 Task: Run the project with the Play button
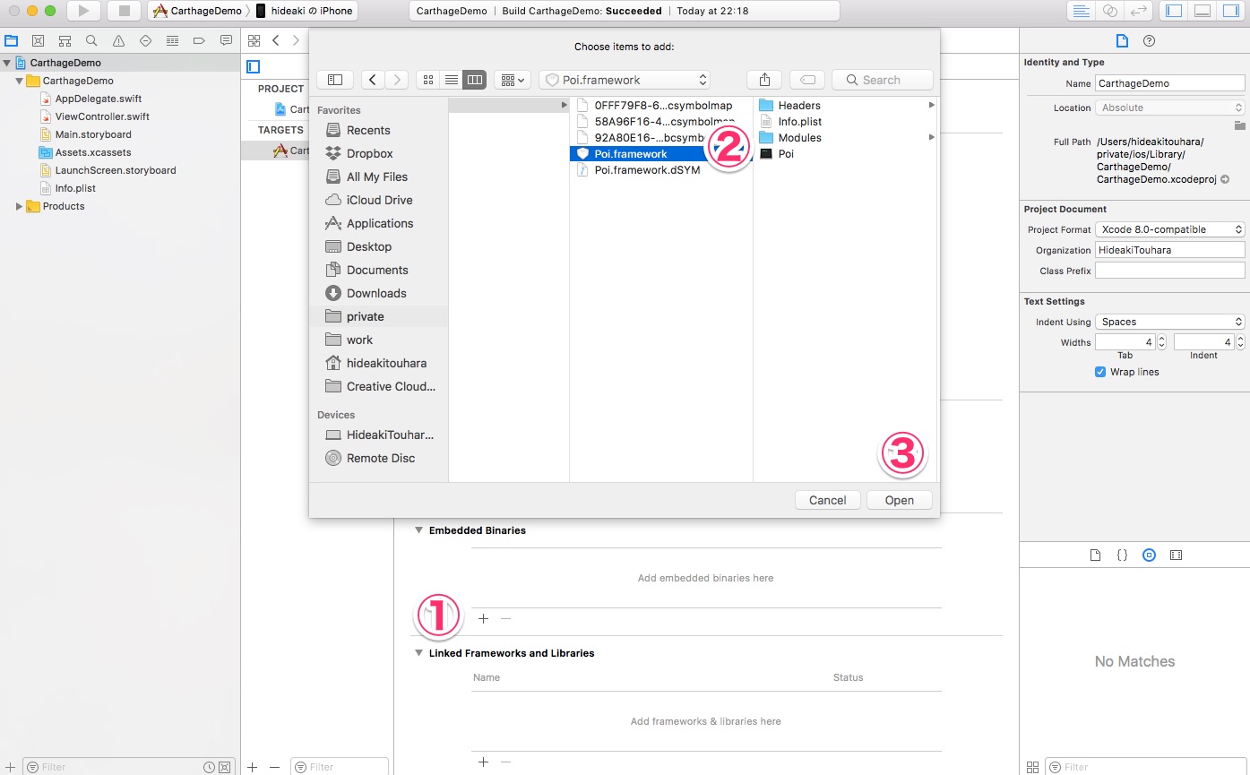click(83, 11)
